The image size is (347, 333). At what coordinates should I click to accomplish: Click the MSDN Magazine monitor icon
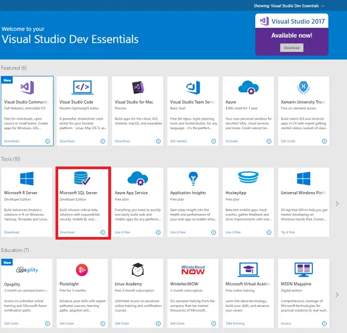pyautogui.click(x=304, y=269)
